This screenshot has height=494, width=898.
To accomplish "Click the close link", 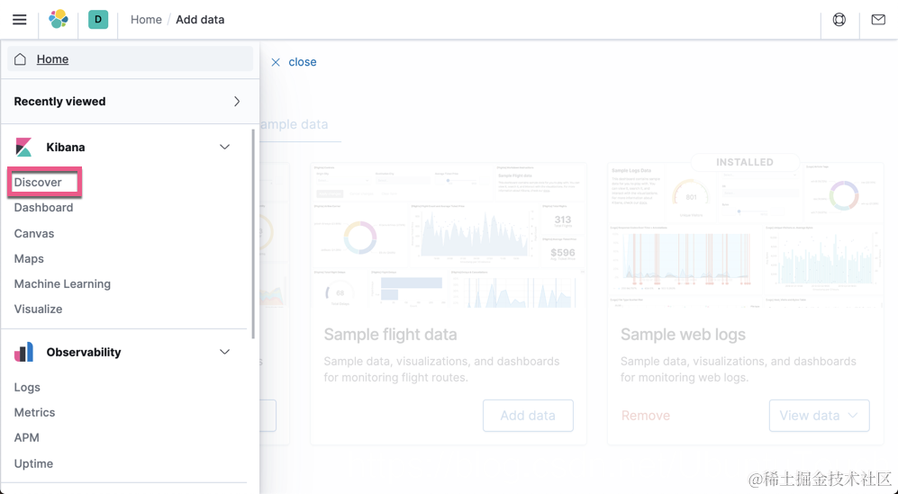I will pyautogui.click(x=303, y=62).
